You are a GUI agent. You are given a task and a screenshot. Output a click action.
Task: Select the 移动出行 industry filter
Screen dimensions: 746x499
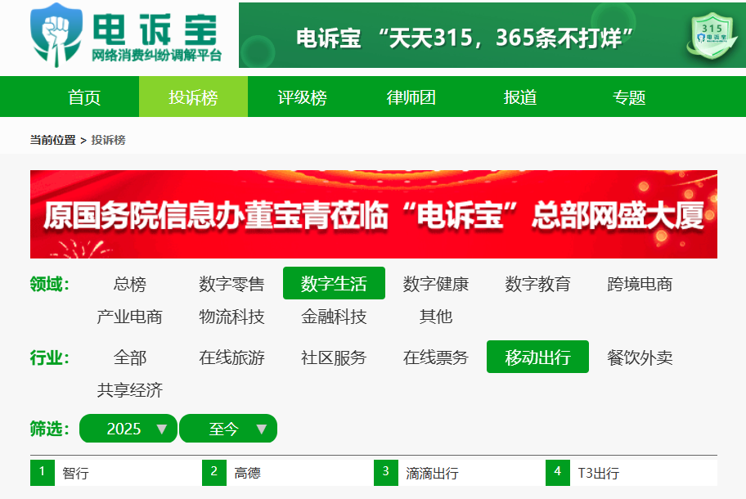click(x=537, y=357)
